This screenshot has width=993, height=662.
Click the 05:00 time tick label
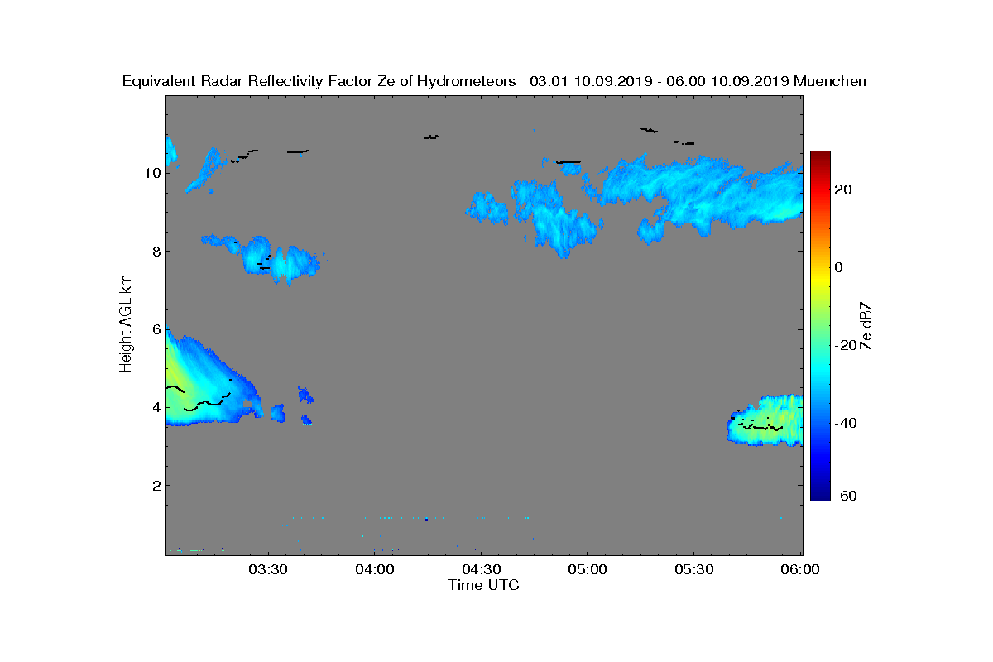coord(588,569)
